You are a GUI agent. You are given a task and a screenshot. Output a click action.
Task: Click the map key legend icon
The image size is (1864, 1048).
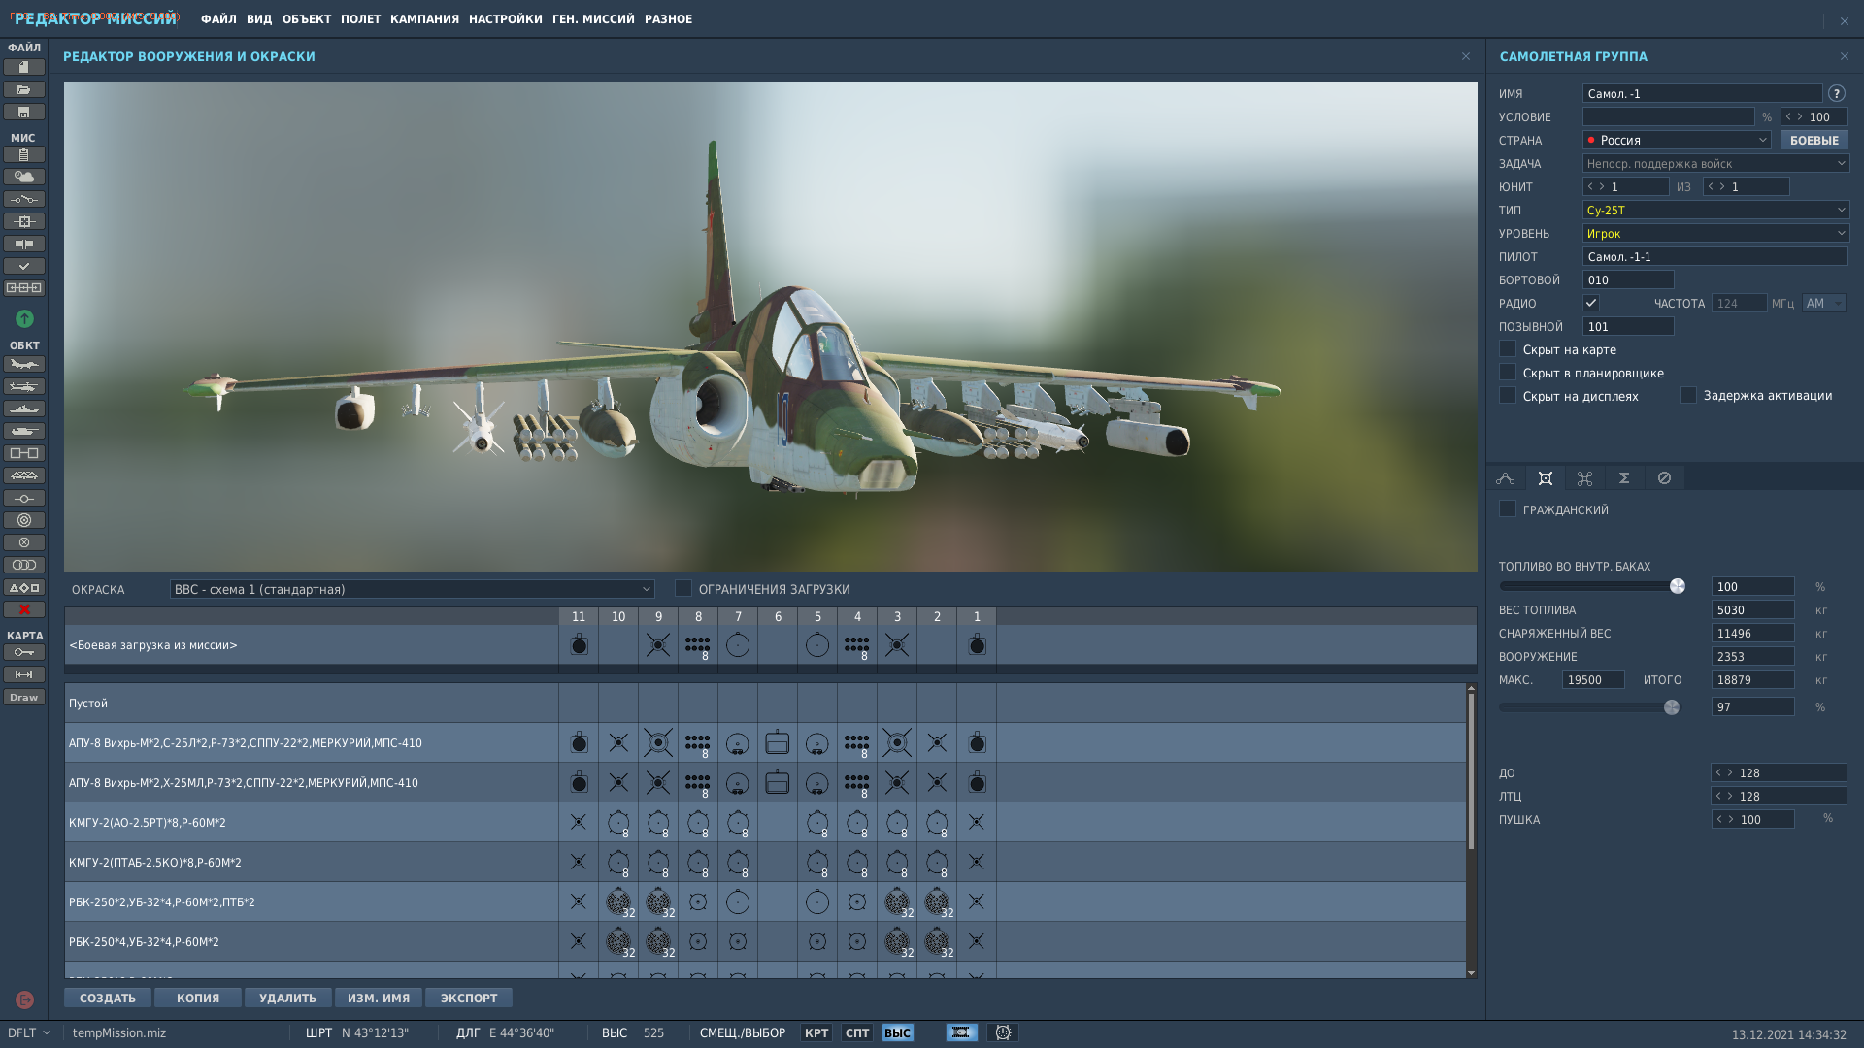coord(24,652)
